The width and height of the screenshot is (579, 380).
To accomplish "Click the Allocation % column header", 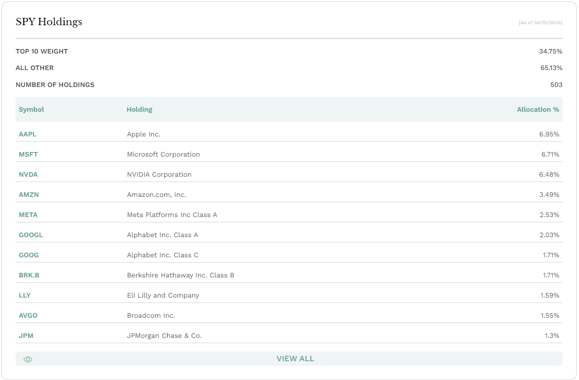I will click(538, 109).
